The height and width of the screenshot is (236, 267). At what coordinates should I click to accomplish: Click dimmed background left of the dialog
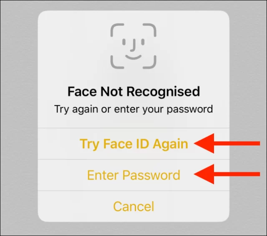click(19, 117)
